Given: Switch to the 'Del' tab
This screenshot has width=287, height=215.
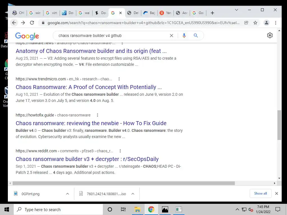Looking at the screenshot, I should pos(133,13).
